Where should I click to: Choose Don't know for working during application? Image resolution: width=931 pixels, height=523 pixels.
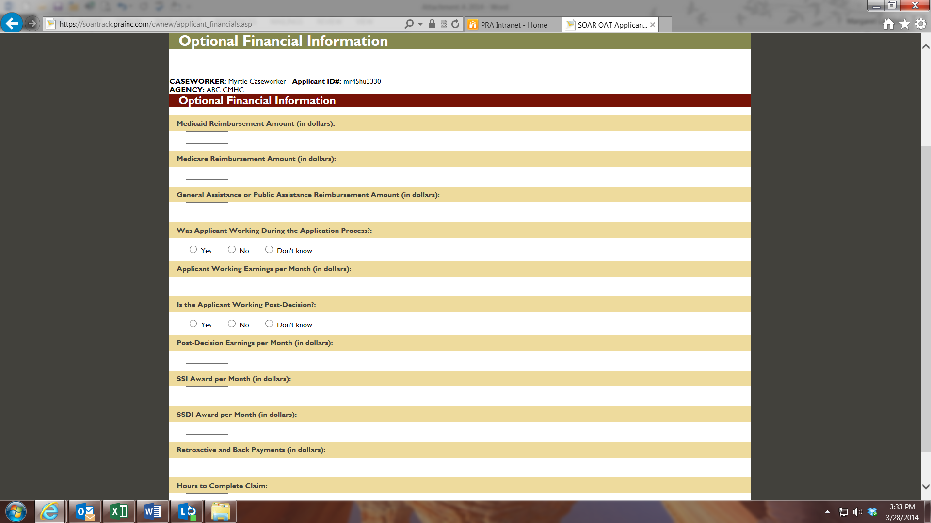coord(269,249)
